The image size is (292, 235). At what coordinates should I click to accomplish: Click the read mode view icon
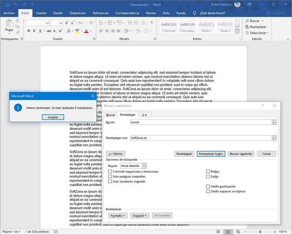218,232
